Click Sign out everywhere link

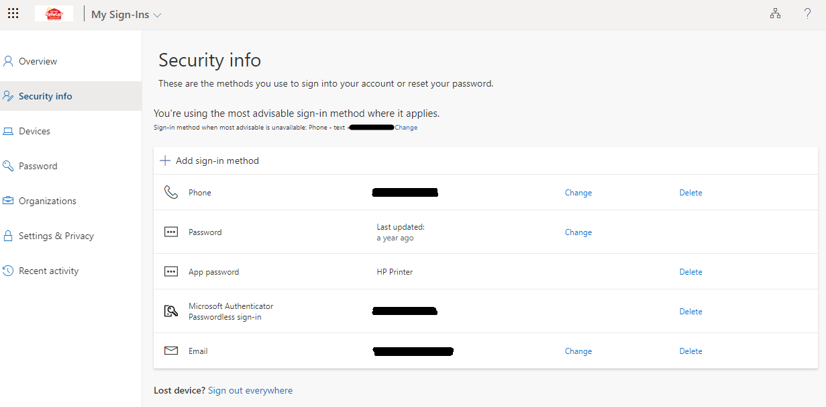click(x=250, y=390)
